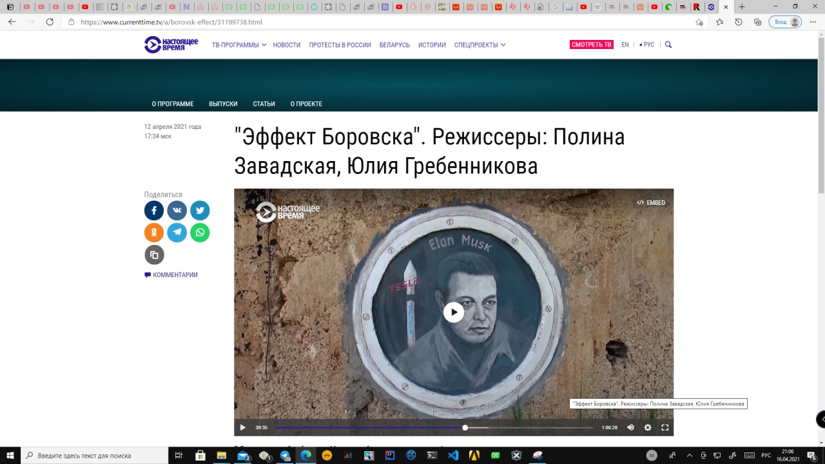Reload the current page
Viewport: 825px width, 464px height.
pyautogui.click(x=50, y=22)
